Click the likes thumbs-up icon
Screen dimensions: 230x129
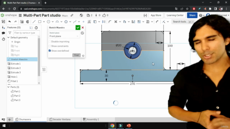point(104,15)
